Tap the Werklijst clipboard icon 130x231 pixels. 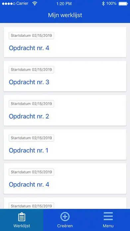(22, 217)
